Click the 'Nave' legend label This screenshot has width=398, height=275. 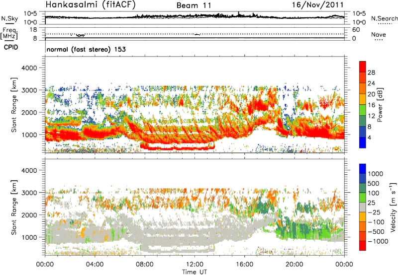click(x=379, y=34)
